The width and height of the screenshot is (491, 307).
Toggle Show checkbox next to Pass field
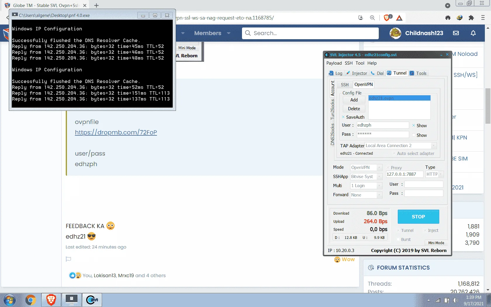tap(414, 135)
